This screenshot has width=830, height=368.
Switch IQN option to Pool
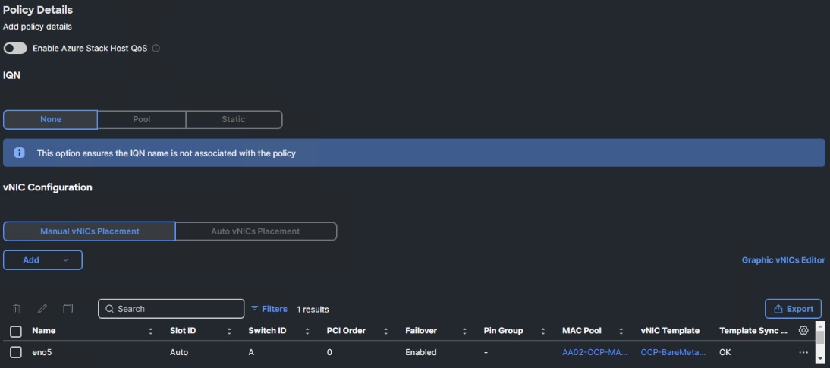142,119
